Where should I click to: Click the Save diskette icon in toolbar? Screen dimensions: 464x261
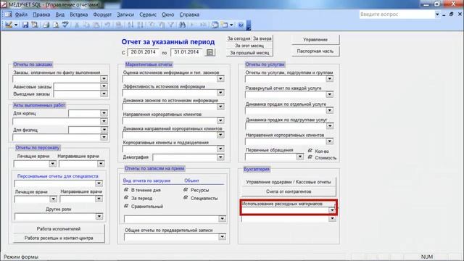click(25, 25)
